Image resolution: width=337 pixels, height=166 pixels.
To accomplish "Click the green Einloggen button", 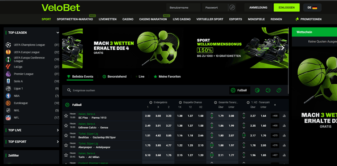I will click(286, 8).
